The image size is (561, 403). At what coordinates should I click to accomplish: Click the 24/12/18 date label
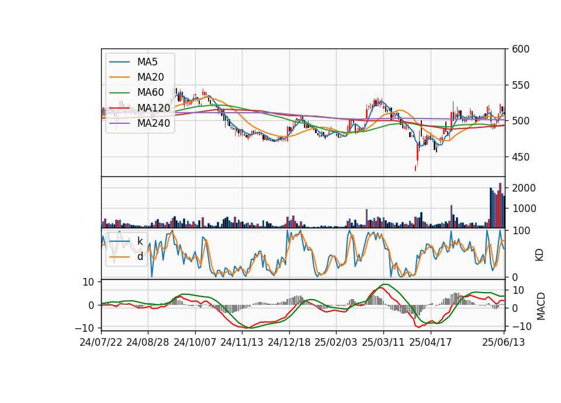tap(289, 342)
